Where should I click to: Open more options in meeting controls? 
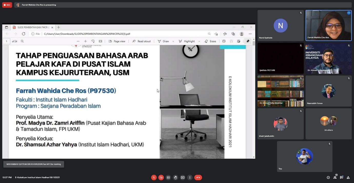click(x=190, y=177)
